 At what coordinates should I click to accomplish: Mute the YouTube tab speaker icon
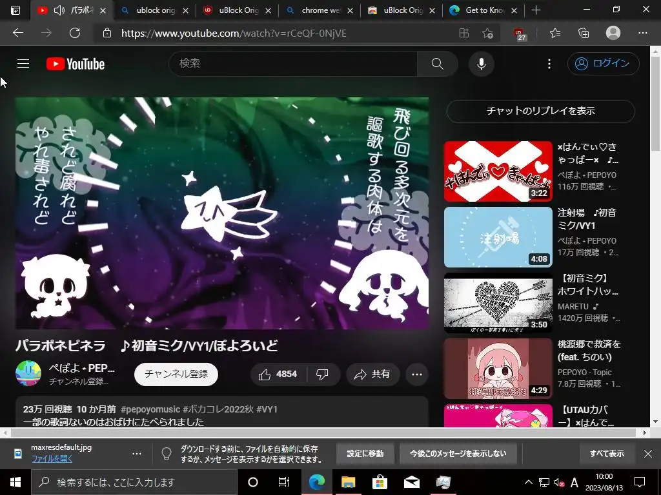tap(59, 10)
